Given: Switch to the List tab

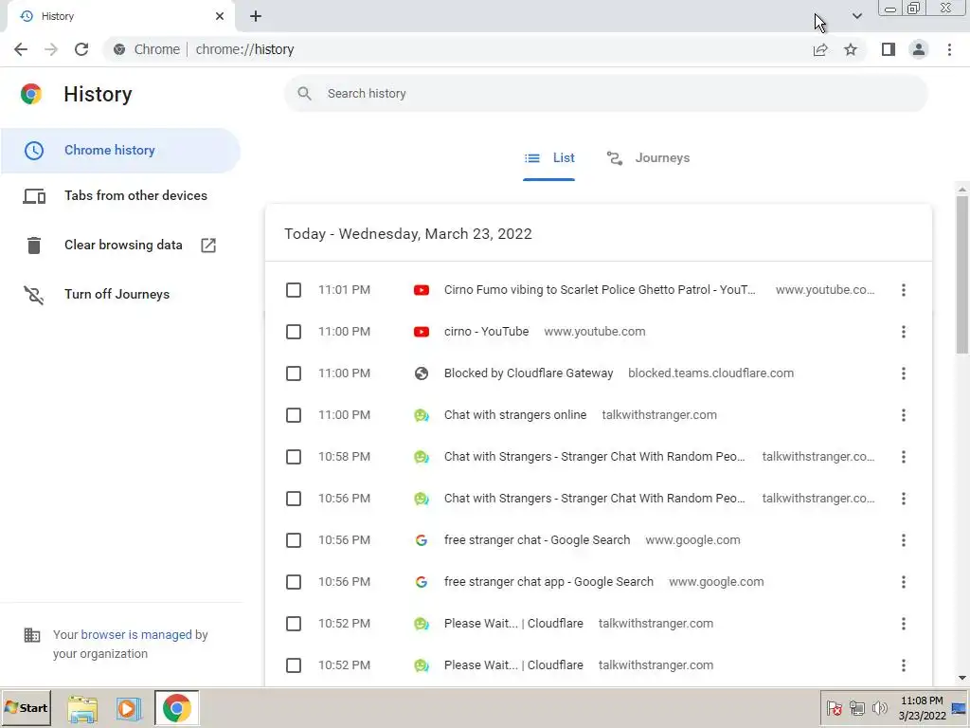Looking at the screenshot, I should pos(548,158).
